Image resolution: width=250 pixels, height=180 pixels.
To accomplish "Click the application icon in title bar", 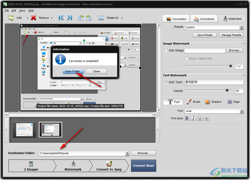I will coord(5,4).
